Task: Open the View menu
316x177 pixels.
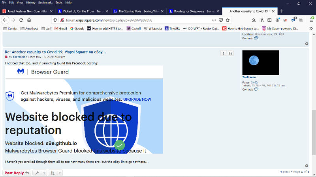Action: click(x=20, y=3)
